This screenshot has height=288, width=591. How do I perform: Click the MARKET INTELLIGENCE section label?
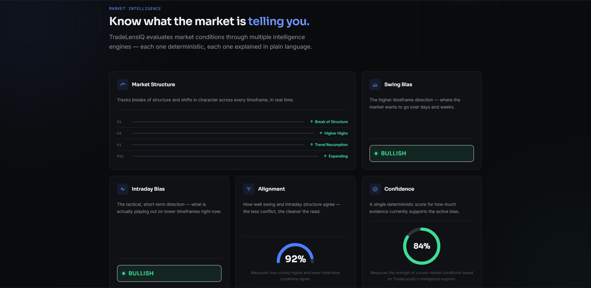pyautogui.click(x=135, y=9)
